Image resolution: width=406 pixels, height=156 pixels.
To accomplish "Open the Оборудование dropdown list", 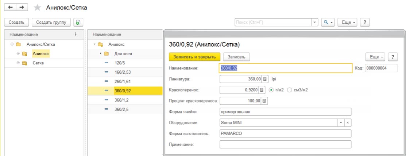I will click(x=341, y=123).
